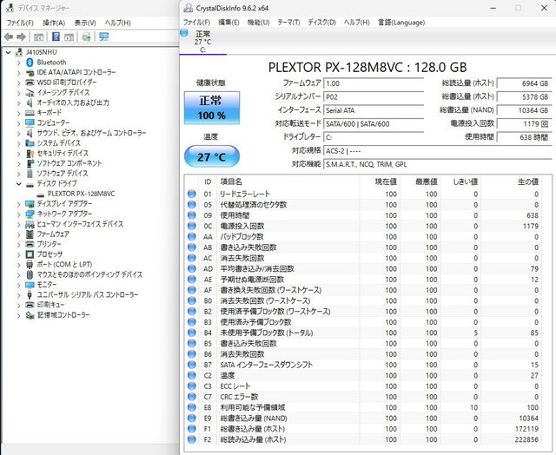Image resolution: width=556 pixels, height=455 pixels.
Task: Click the ファームウェア field showing 1.00
Action: [x=374, y=83]
